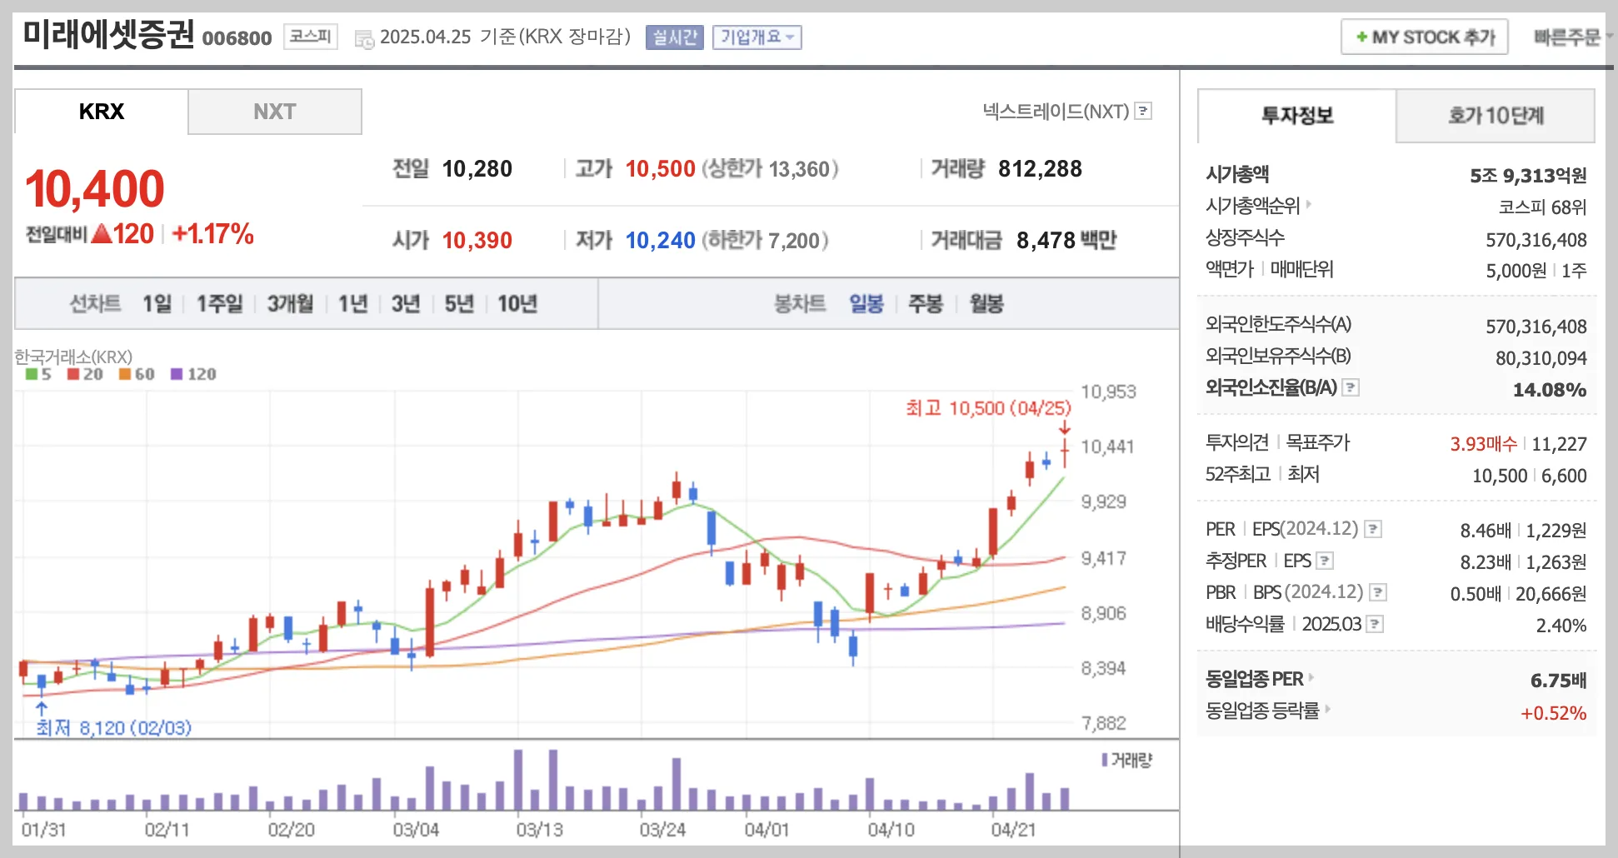Click the +1.17% change rate

point(212,234)
